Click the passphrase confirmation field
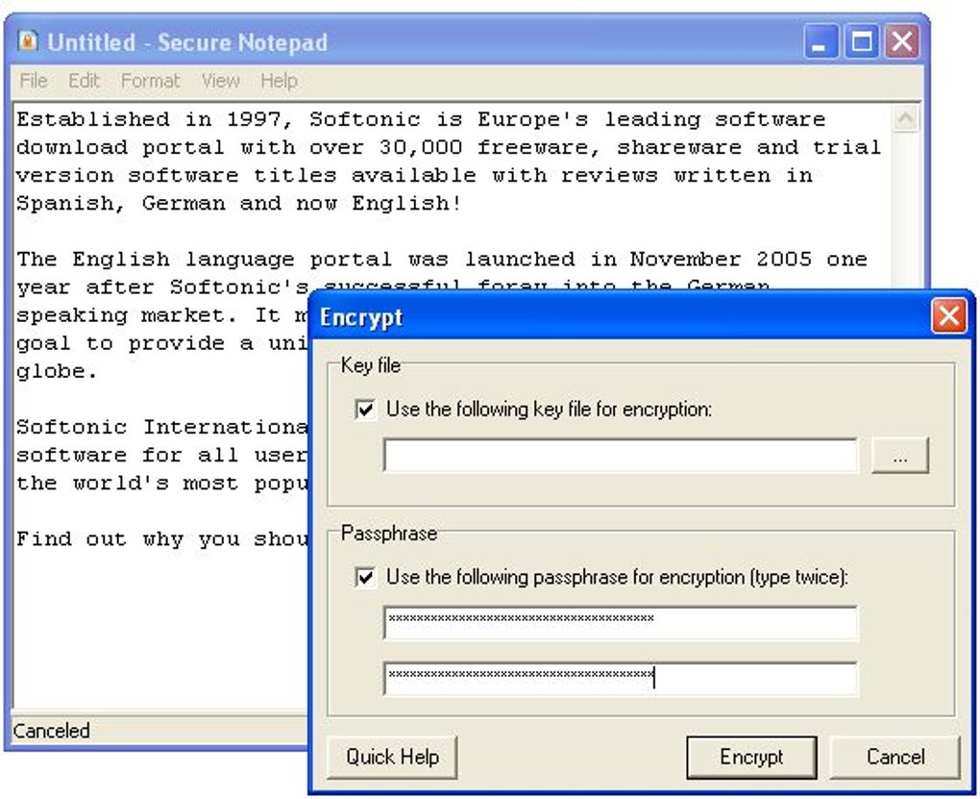 click(x=621, y=679)
